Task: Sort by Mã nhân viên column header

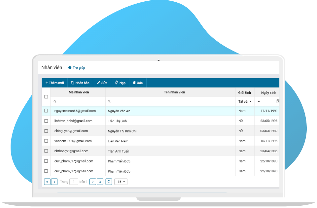Action: click(79, 92)
